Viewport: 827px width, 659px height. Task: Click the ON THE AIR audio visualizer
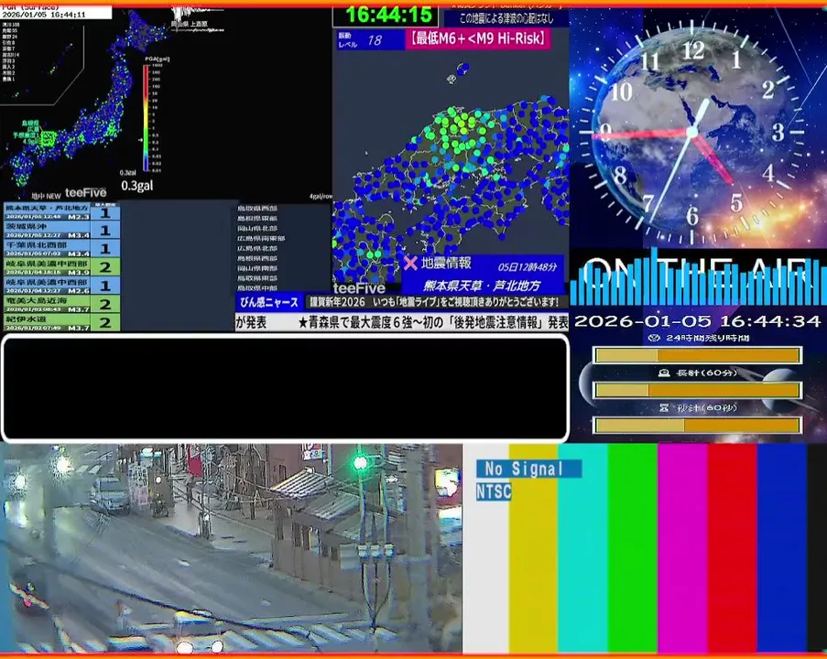click(698, 277)
